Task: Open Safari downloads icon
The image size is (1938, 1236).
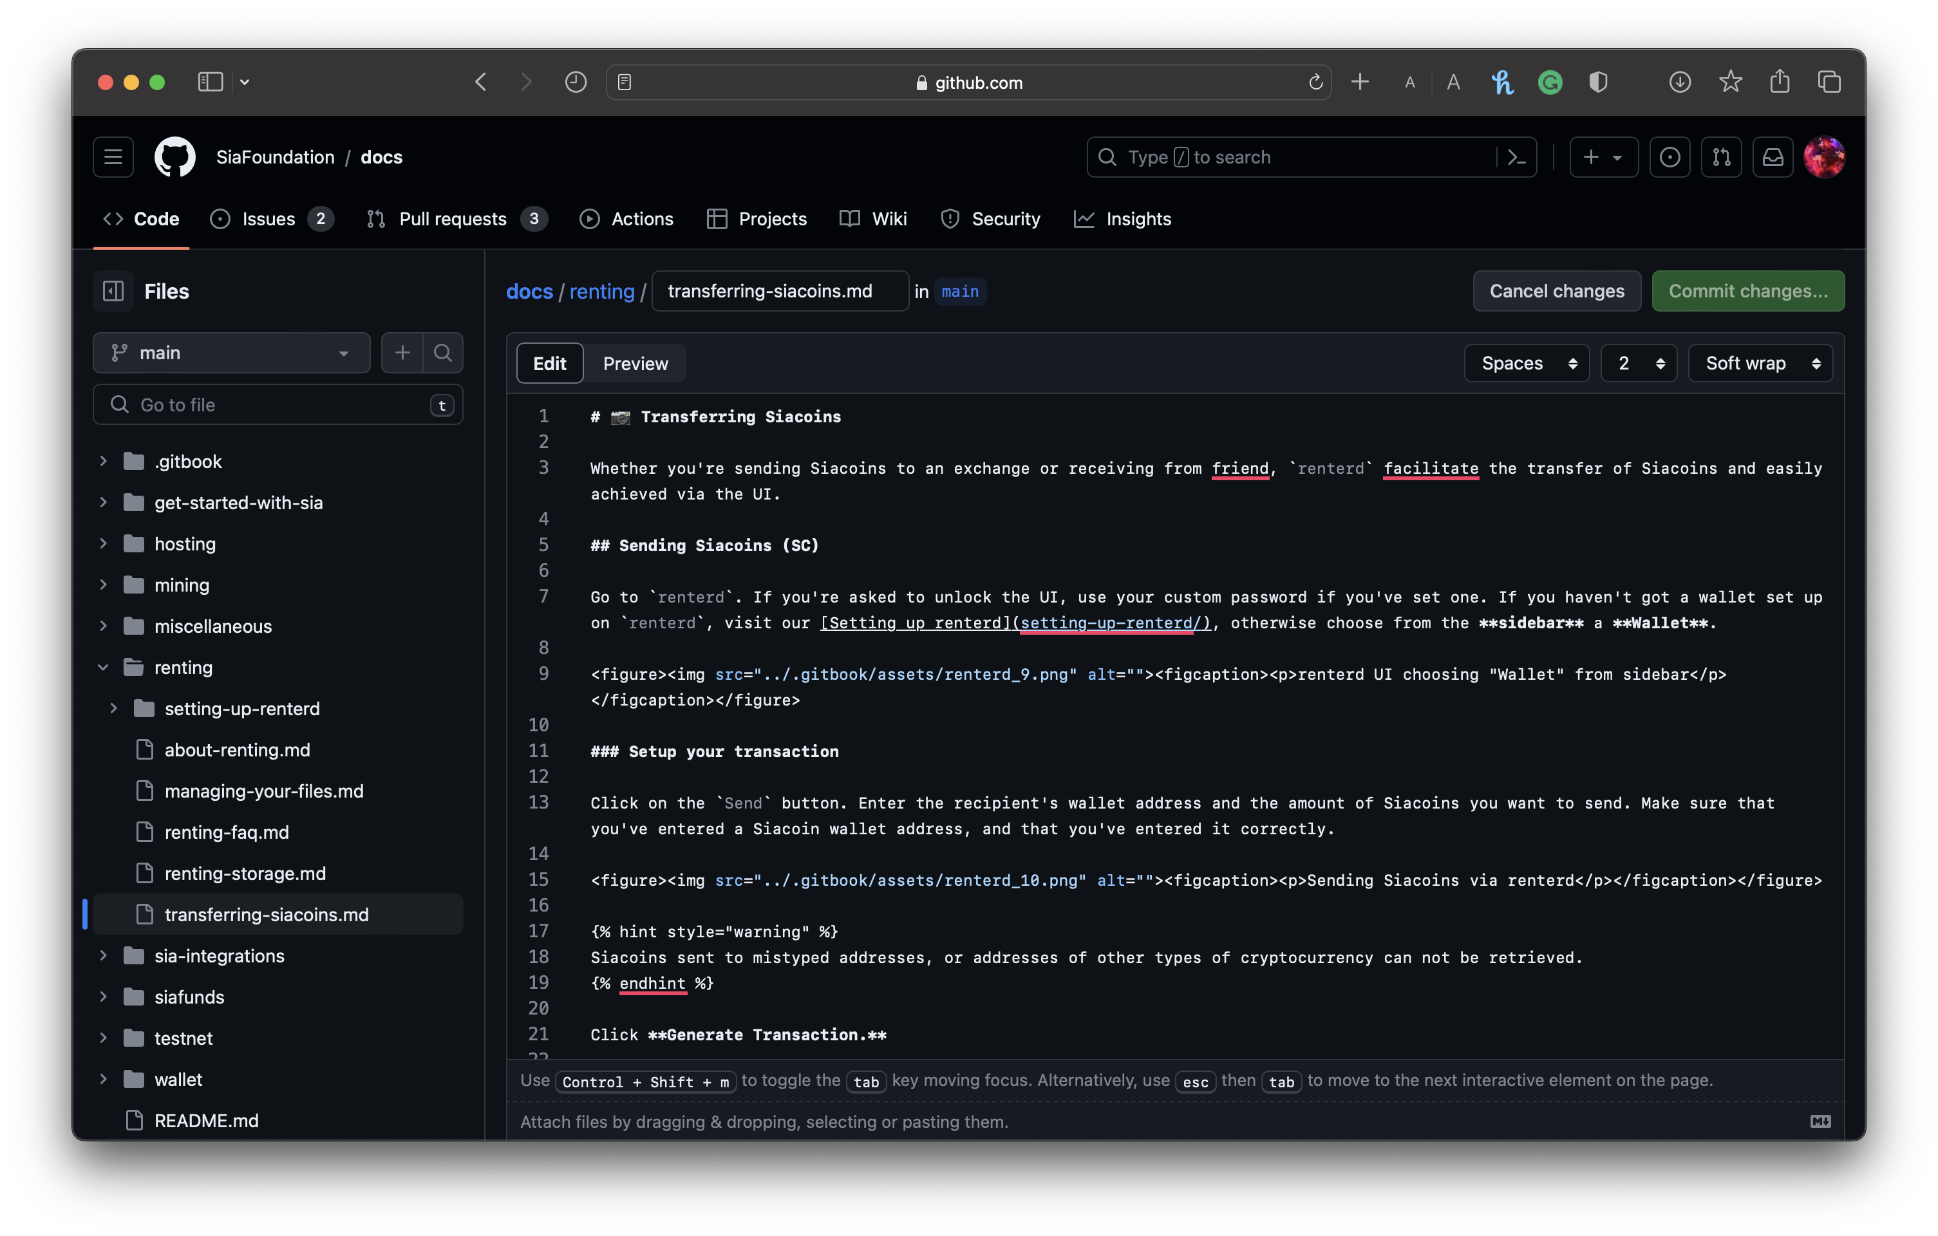Action: tap(1679, 82)
